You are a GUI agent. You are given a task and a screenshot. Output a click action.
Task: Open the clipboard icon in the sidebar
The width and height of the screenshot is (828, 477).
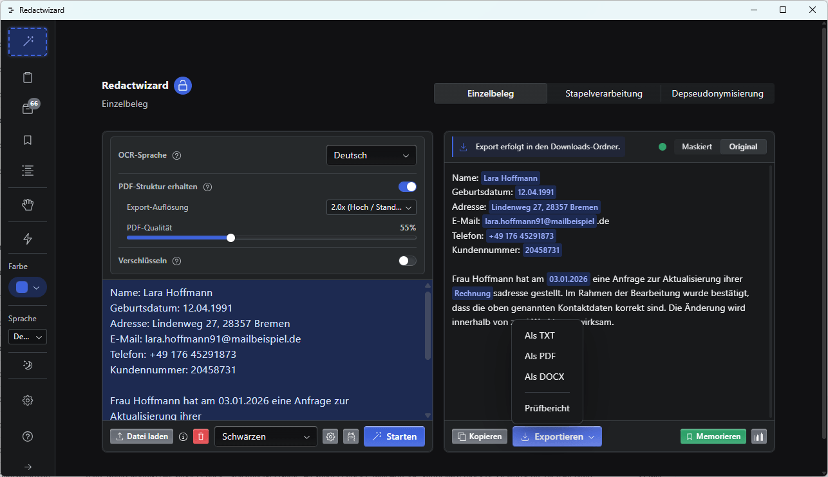click(x=28, y=78)
